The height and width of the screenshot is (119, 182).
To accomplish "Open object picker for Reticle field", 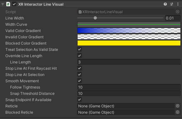I will pyautogui.click(x=178, y=106).
